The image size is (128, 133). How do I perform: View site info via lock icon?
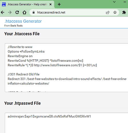point(34,12)
